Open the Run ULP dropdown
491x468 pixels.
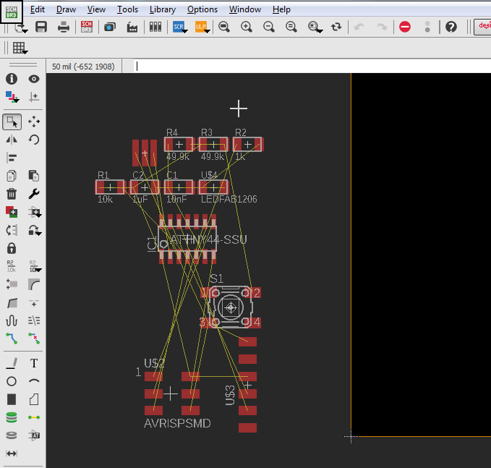click(202, 27)
